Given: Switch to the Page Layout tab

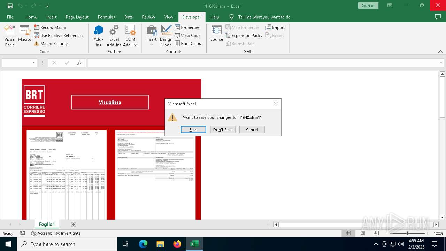Looking at the screenshot, I should (x=77, y=17).
